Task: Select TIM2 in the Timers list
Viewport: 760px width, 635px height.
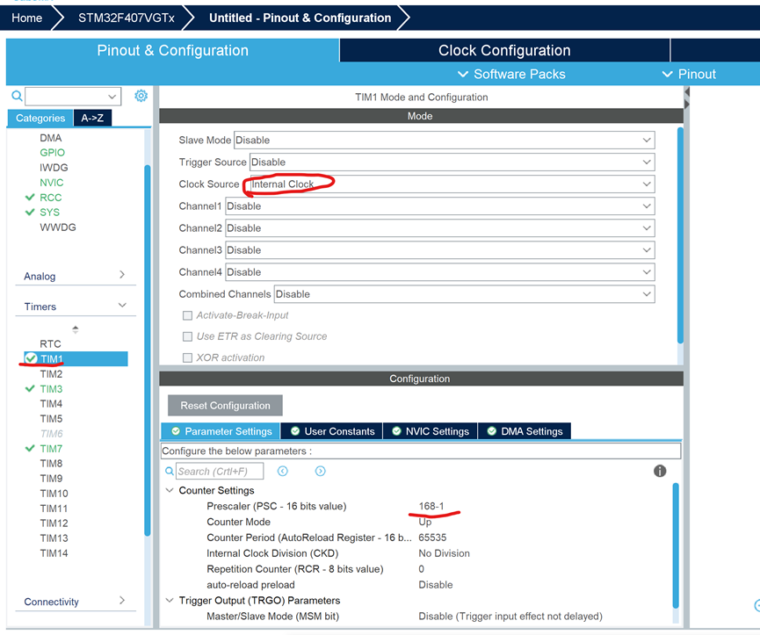Action: [x=51, y=374]
